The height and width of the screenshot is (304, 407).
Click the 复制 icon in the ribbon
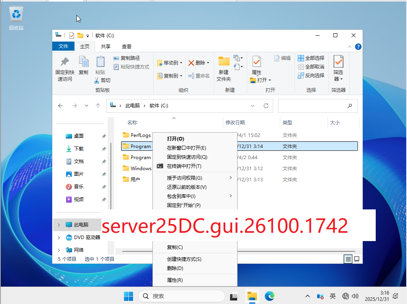click(x=84, y=62)
